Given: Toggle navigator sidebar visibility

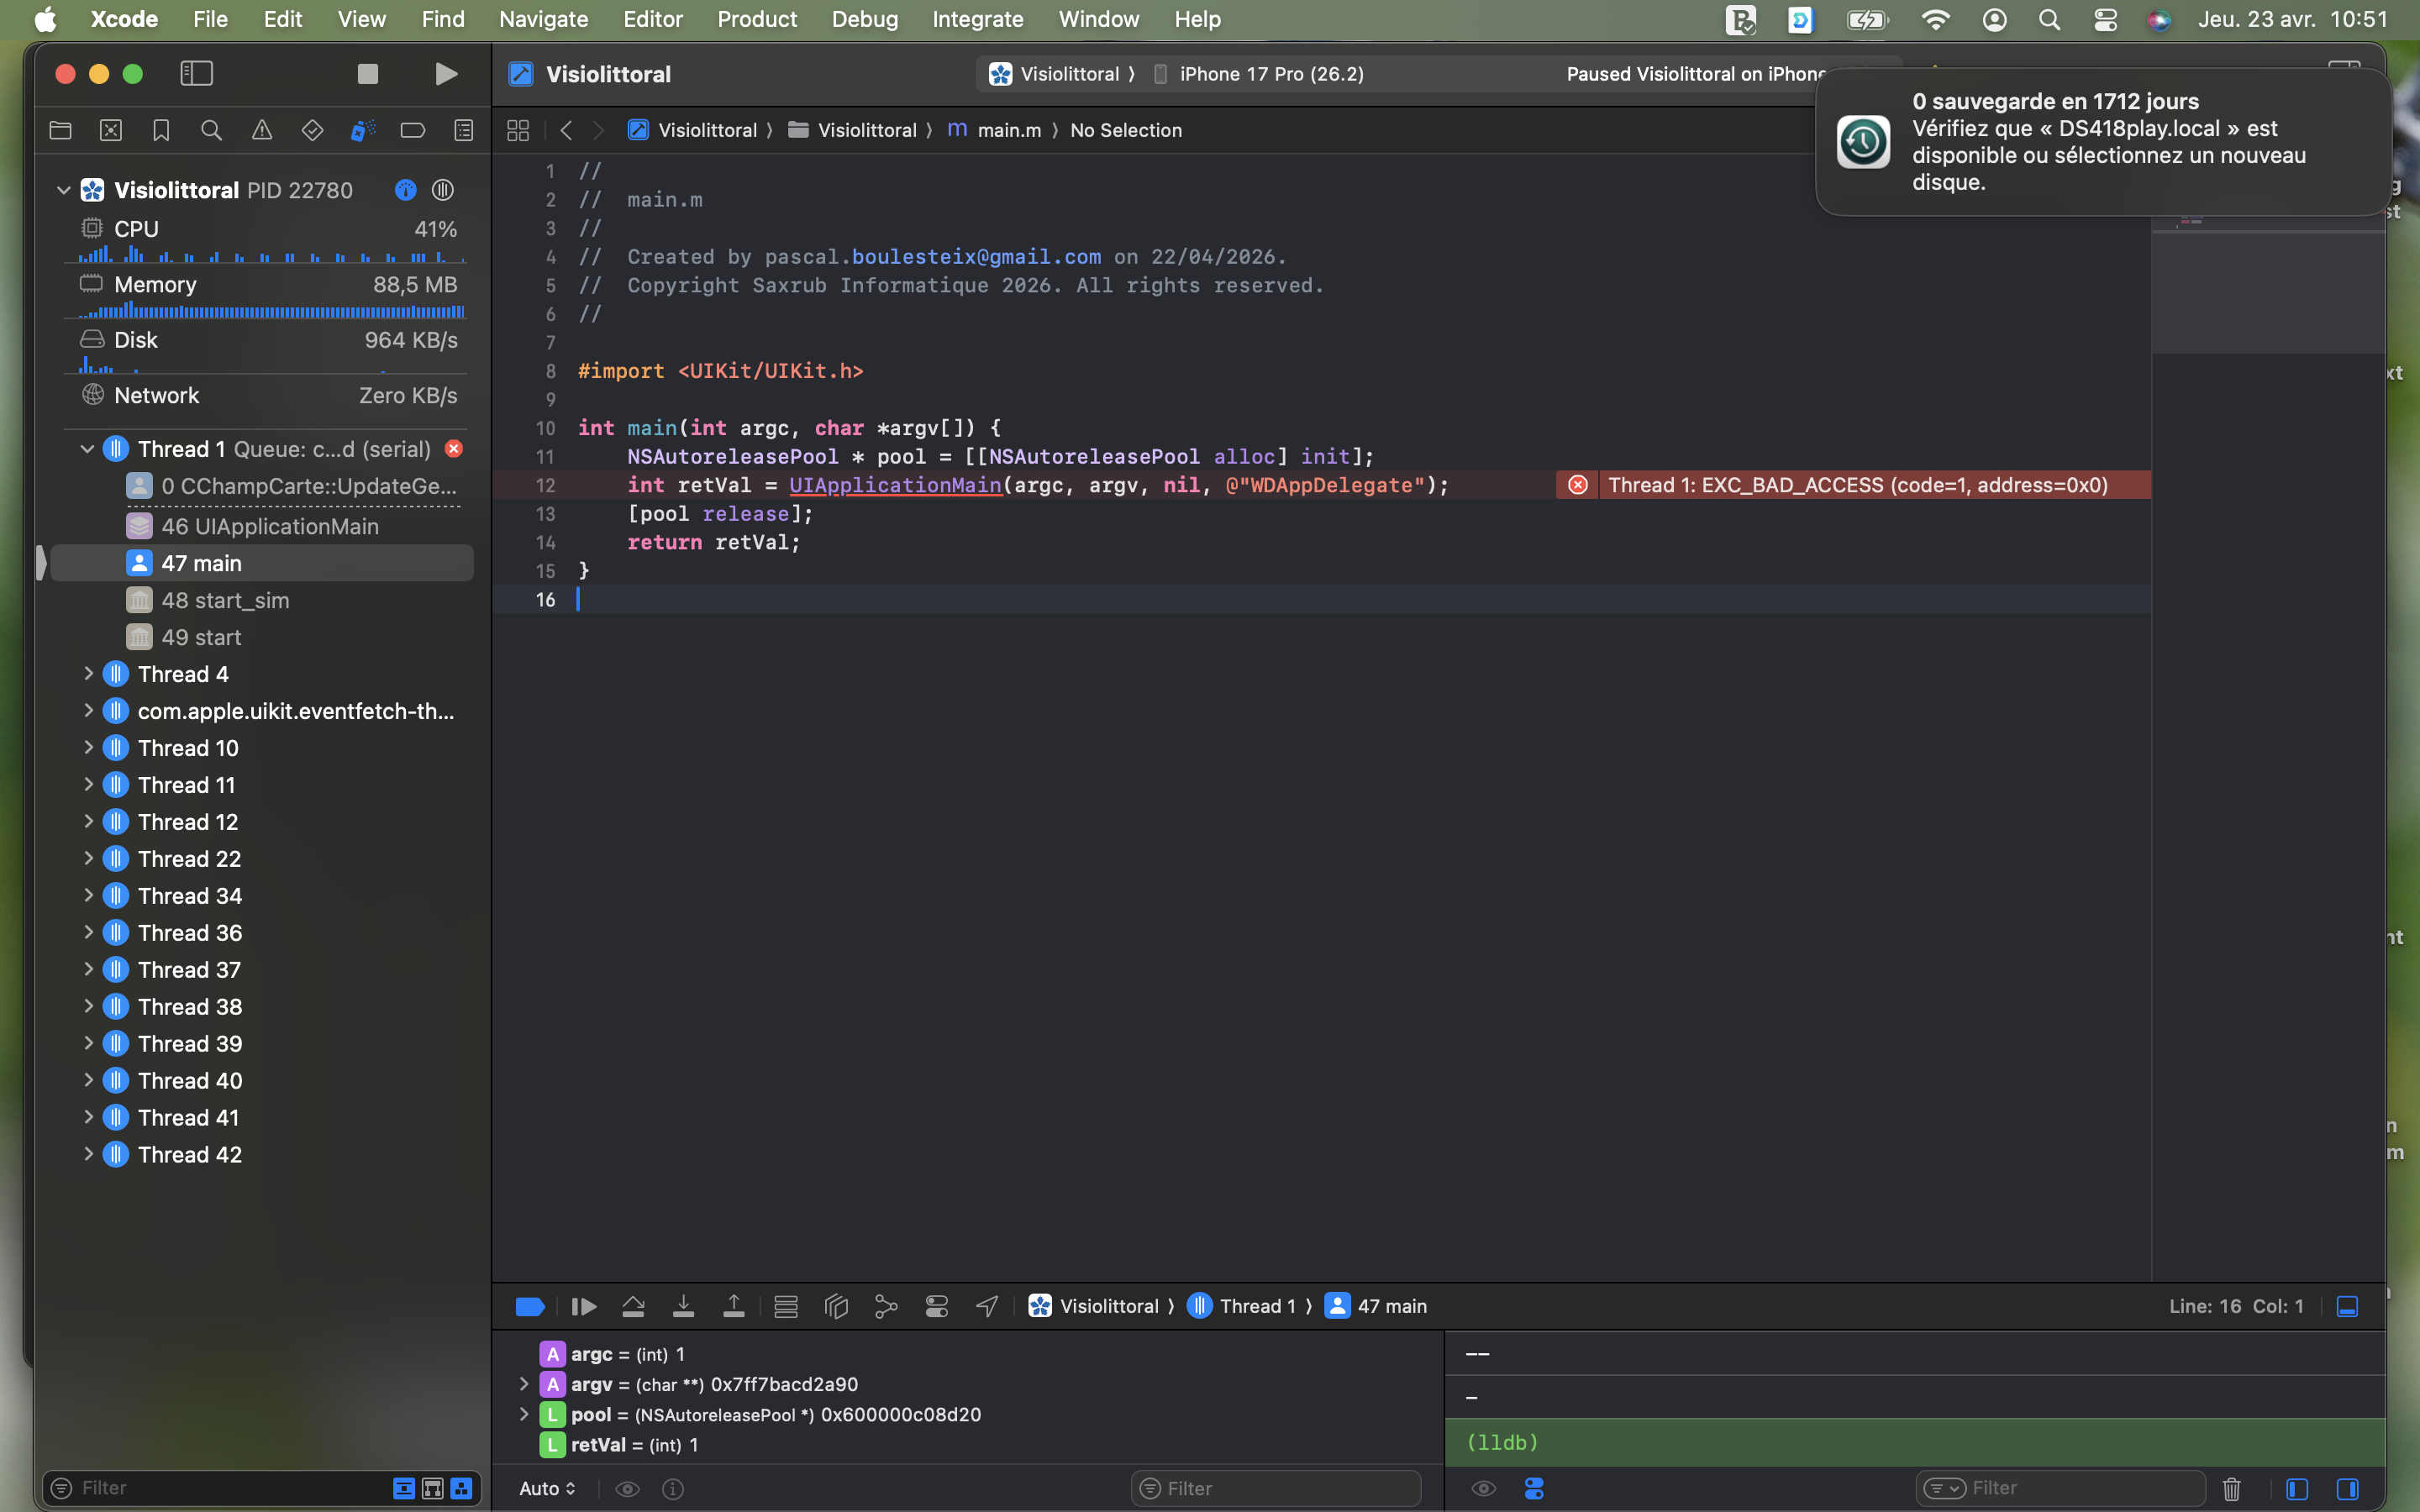Looking at the screenshot, I should click(196, 74).
